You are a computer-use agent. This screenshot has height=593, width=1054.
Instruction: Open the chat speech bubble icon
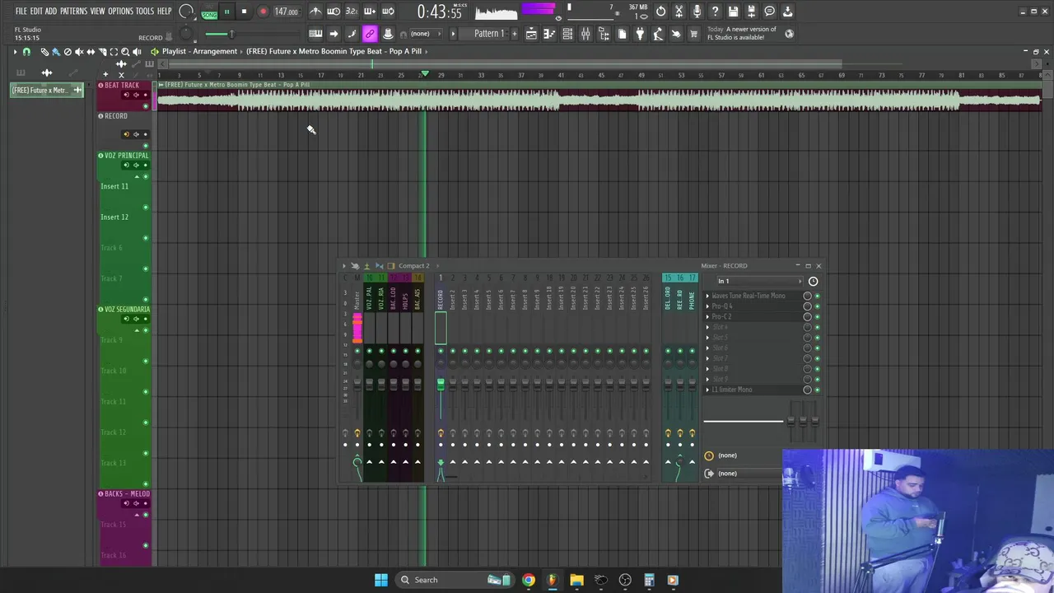point(770,12)
